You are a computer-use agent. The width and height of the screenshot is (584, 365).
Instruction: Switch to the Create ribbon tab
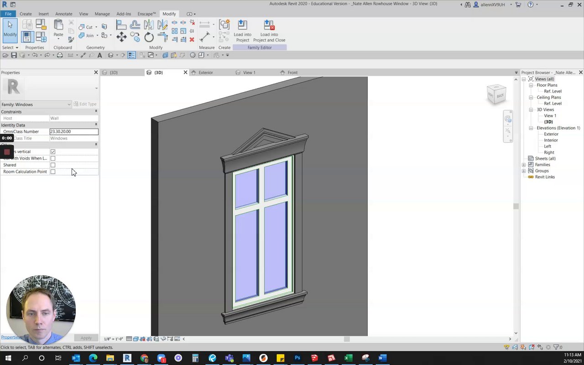pyautogui.click(x=26, y=14)
